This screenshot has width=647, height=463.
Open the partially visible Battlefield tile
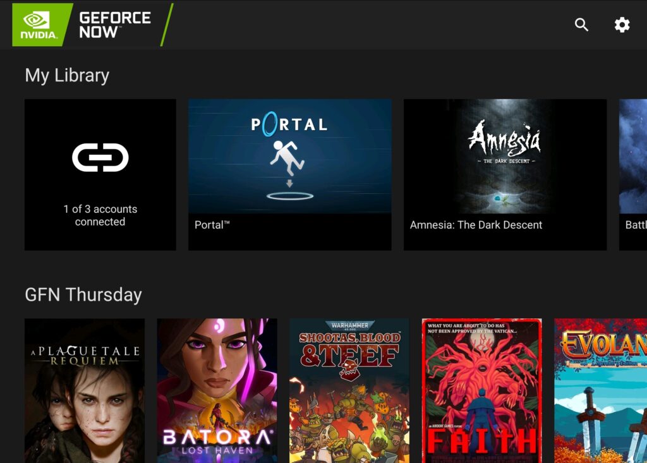coord(633,174)
